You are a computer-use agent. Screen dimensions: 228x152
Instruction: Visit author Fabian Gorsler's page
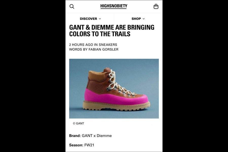103,49
